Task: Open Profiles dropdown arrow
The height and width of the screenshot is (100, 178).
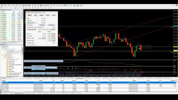Action: pyautogui.click(x=7, y=5)
